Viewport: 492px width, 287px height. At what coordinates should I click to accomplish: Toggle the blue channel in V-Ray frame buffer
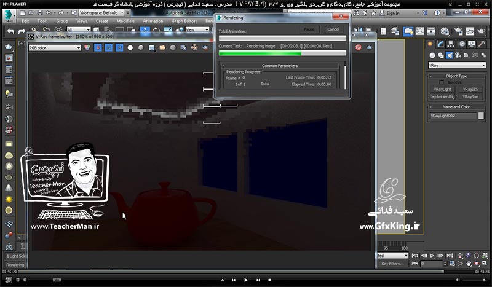[119, 48]
